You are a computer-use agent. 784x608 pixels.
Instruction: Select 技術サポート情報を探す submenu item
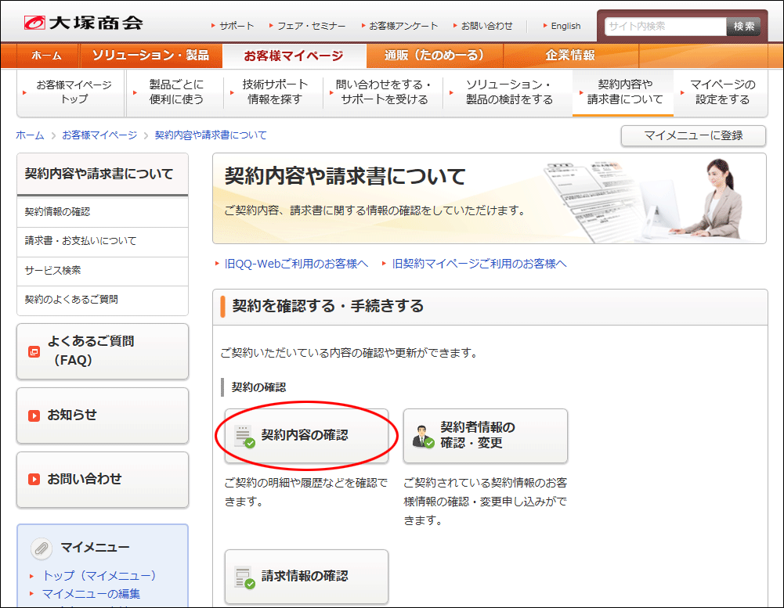coord(275,92)
